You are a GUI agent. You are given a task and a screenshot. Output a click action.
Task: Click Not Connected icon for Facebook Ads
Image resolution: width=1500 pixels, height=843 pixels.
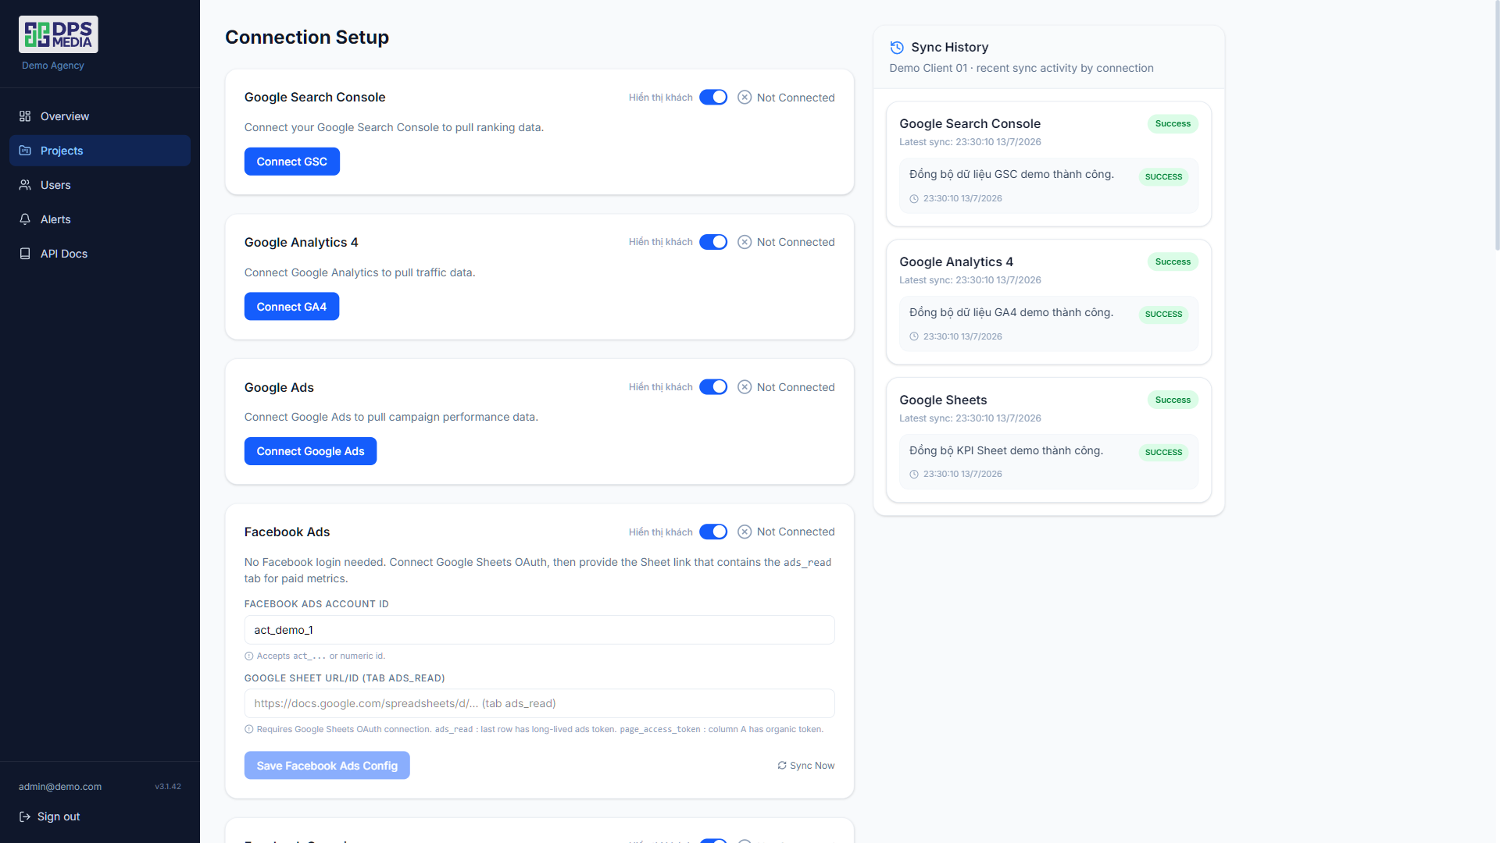click(745, 532)
